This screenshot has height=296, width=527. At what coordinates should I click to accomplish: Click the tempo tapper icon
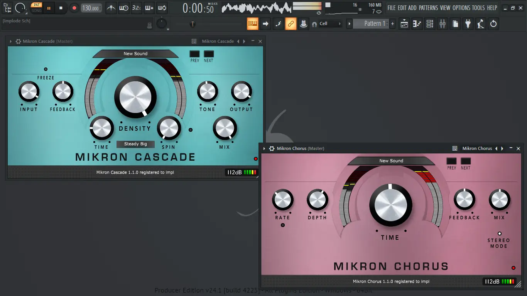click(481, 24)
